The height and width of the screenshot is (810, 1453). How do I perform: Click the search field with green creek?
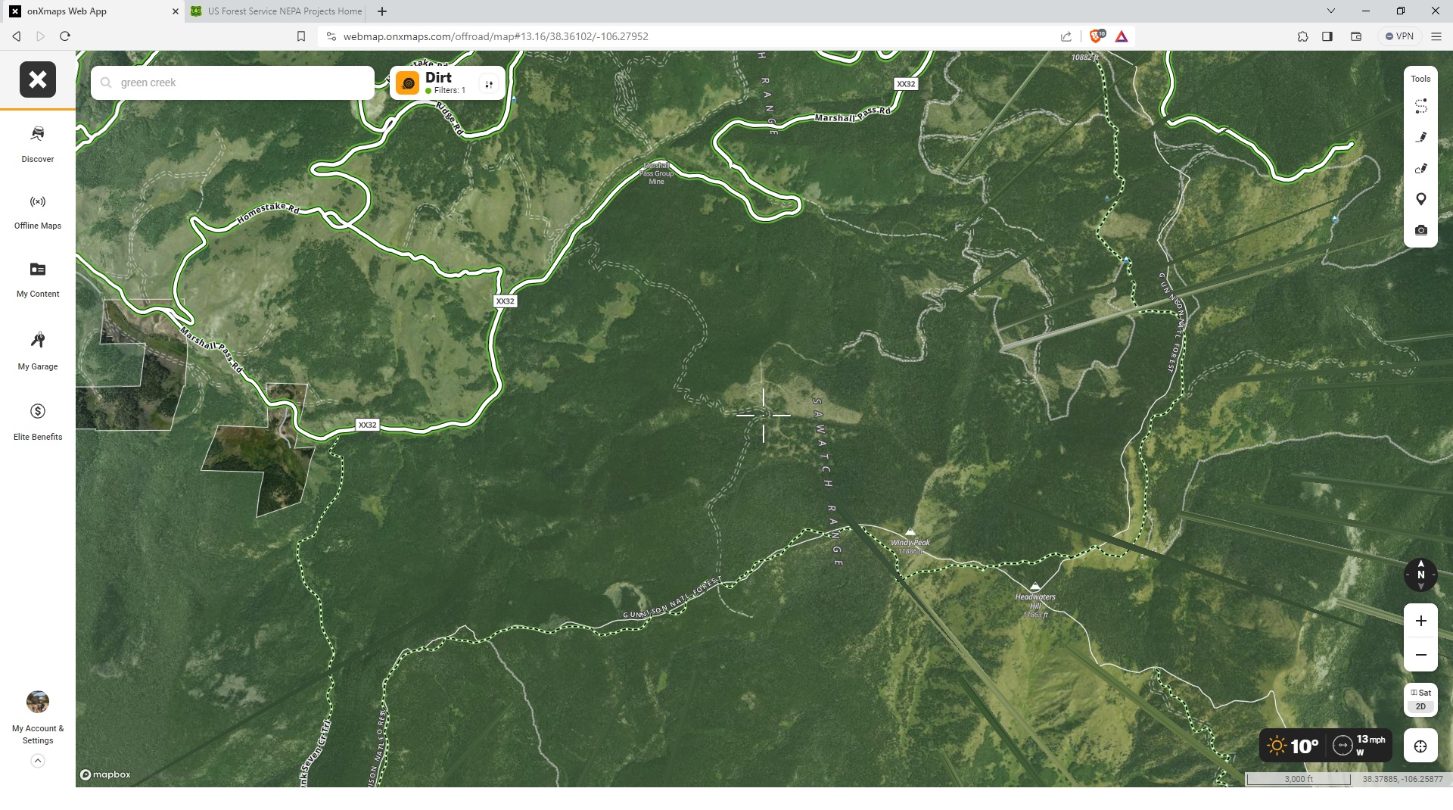(233, 83)
